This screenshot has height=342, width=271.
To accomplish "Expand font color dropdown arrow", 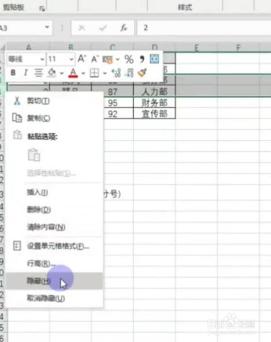I will click(x=83, y=73).
